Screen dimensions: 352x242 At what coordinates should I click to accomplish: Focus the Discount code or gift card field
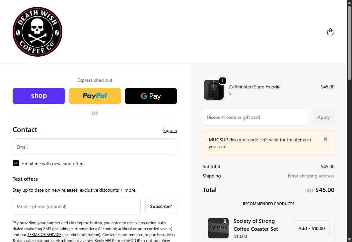click(255, 117)
